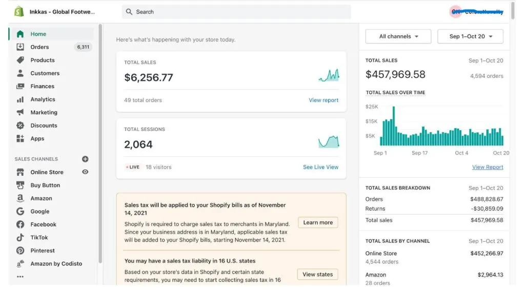Open the Discounts badge icon
The image size is (525, 292).
click(20, 126)
